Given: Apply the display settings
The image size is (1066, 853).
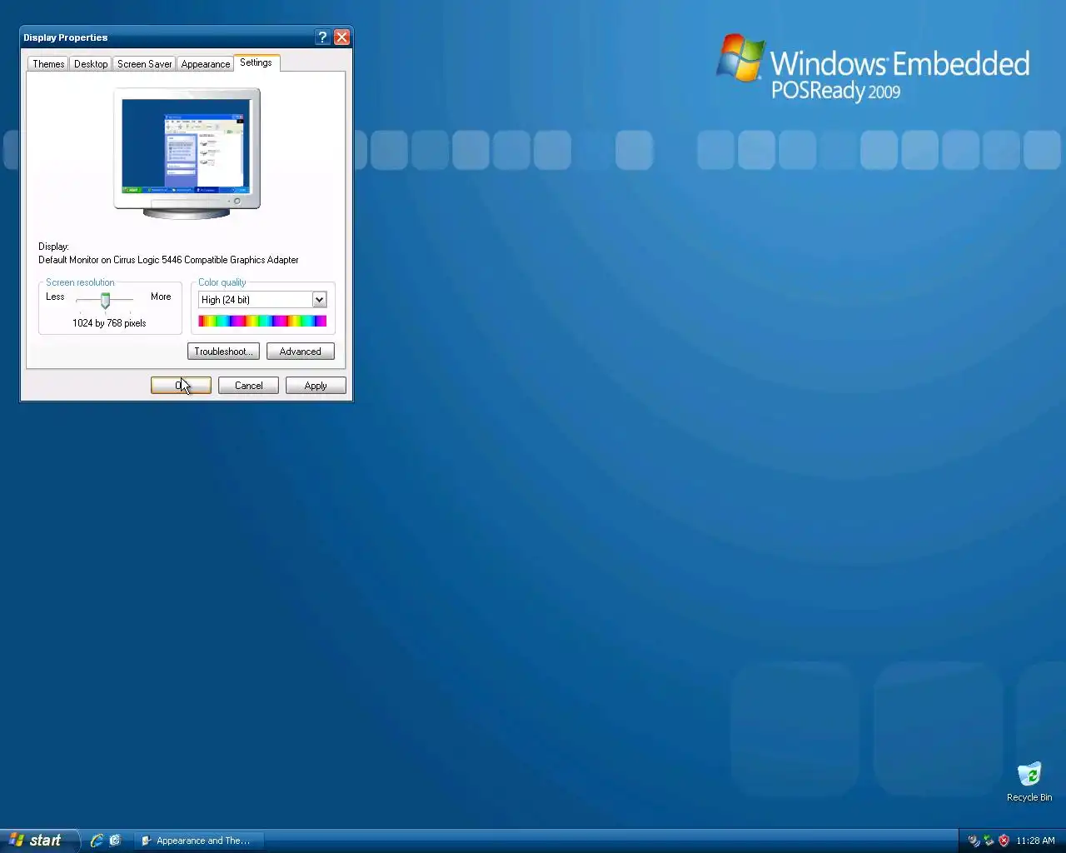Looking at the screenshot, I should click(x=316, y=386).
